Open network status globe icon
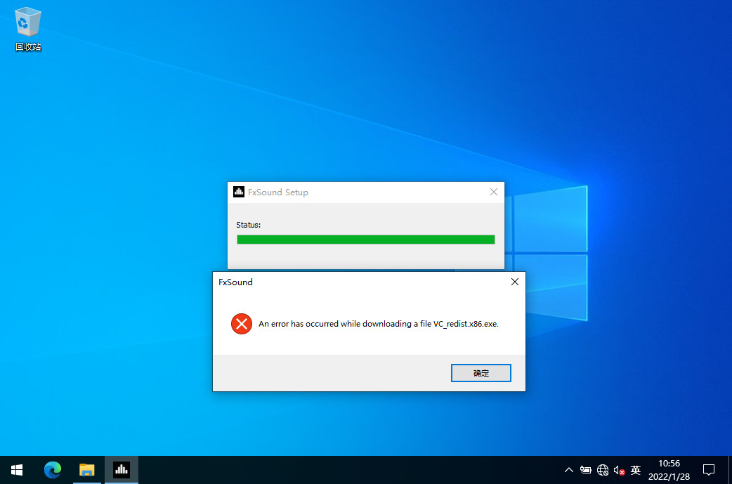Screen dimensions: 732x484 coord(603,470)
